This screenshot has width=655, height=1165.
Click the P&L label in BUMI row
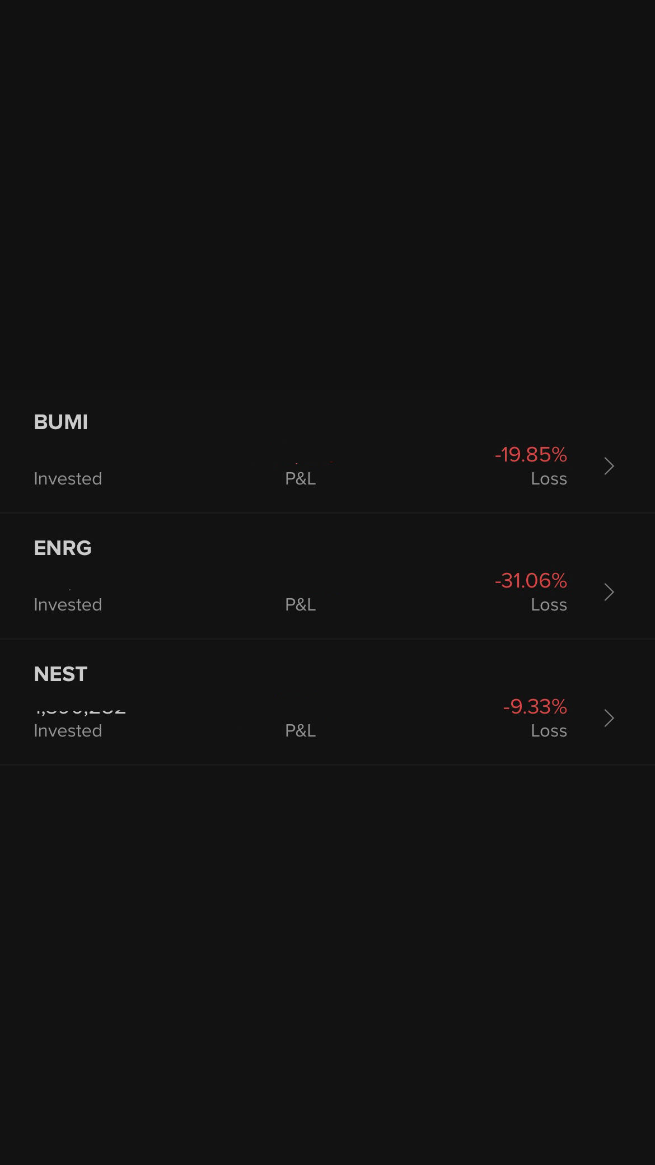tap(301, 479)
